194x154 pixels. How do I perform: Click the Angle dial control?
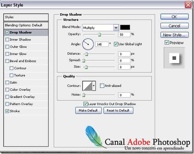[88, 44]
